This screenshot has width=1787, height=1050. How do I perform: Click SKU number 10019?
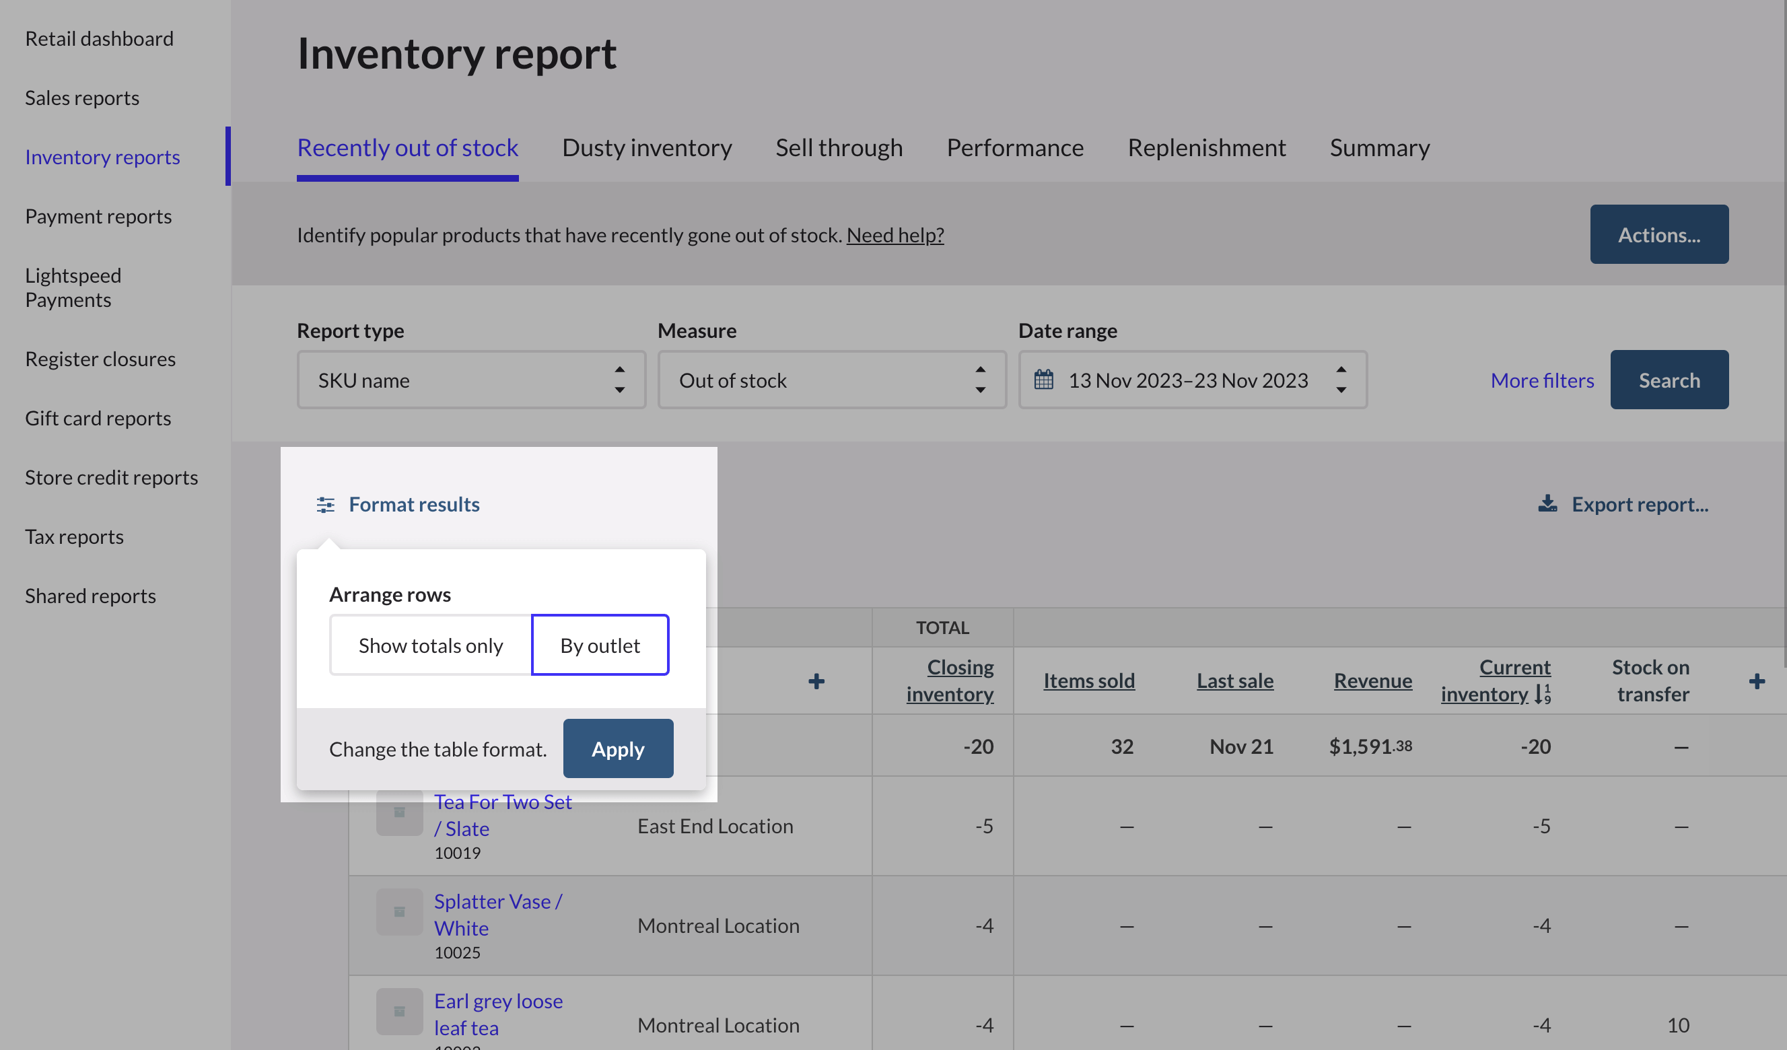tap(458, 852)
